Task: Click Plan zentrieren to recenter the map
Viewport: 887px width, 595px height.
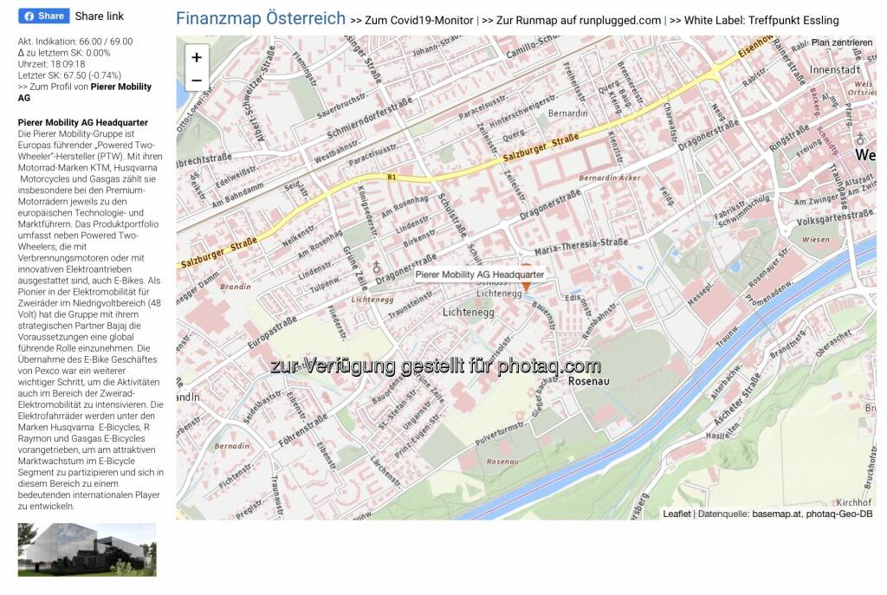Action: point(841,42)
